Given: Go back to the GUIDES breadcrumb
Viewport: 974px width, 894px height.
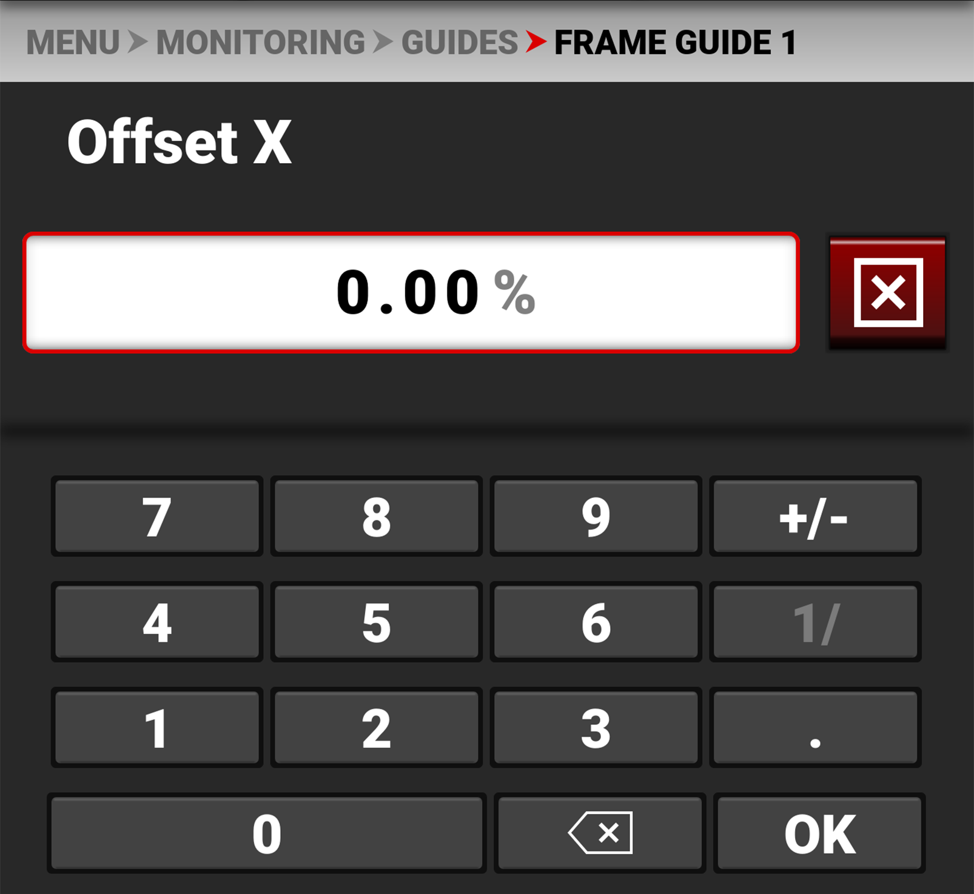Looking at the screenshot, I should [x=460, y=42].
